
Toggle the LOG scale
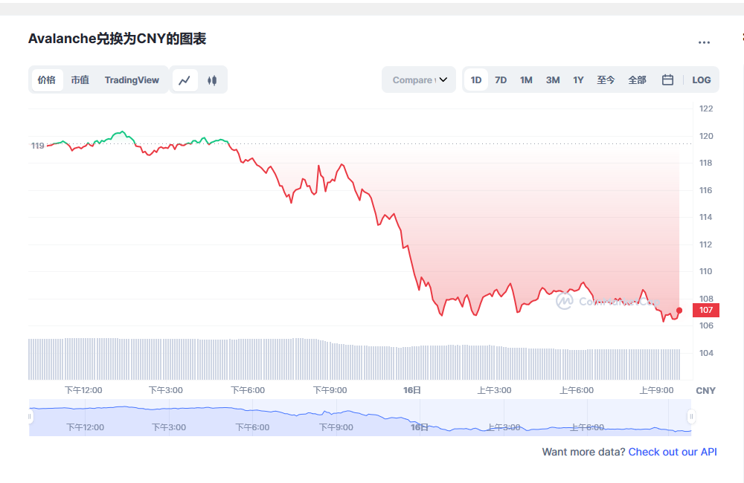pyautogui.click(x=701, y=80)
